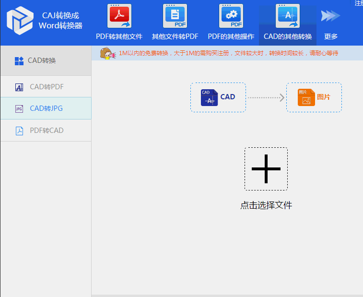Screen dimensions: 363x297
Task: Click the cartoon announcer mascot icon
Action: (107, 53)
